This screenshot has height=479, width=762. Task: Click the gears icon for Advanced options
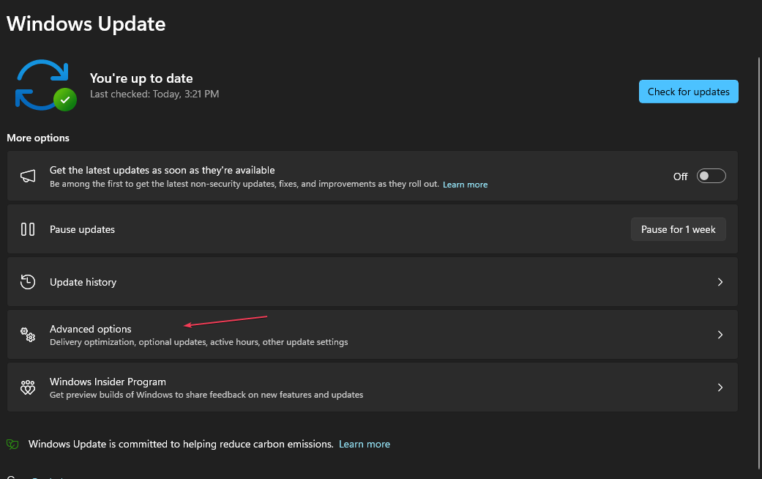tap(28, 335)
